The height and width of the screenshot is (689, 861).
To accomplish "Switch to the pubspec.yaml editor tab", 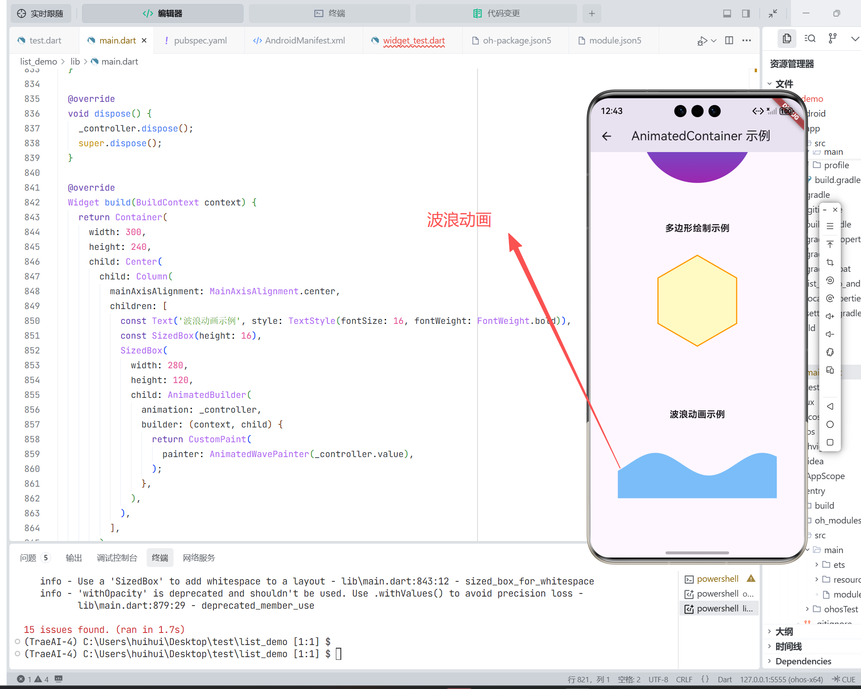I will pyautogui.click(x=200, y=40).
